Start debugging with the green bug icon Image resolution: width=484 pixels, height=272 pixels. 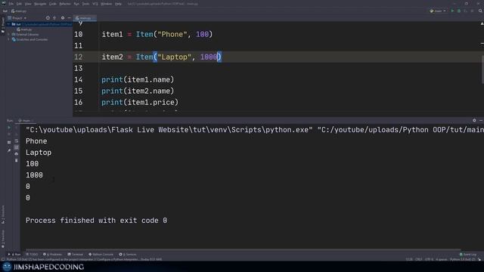pyautogui.click(x=459, y=11)
